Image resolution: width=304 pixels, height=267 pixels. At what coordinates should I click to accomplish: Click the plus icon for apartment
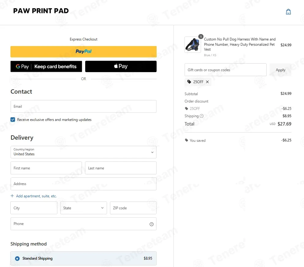12,196
